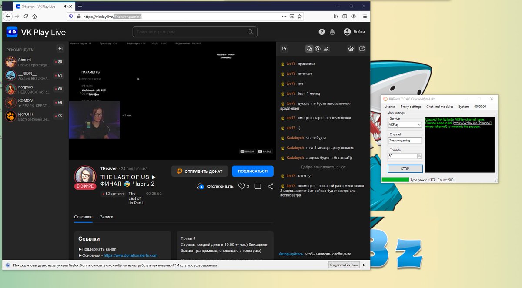
Task: Go back in Firefox history
Action: click(x=7, y=16)
